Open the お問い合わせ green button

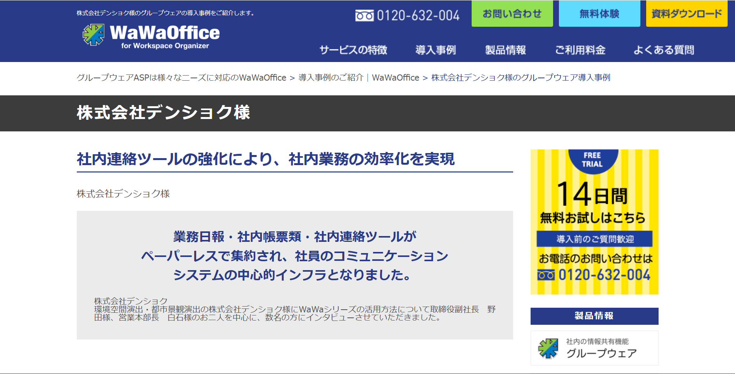coord(512,14)
